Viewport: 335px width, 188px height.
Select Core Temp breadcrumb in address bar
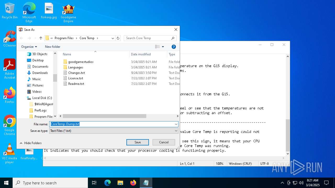pyautogui.click(x=87, y=38)
